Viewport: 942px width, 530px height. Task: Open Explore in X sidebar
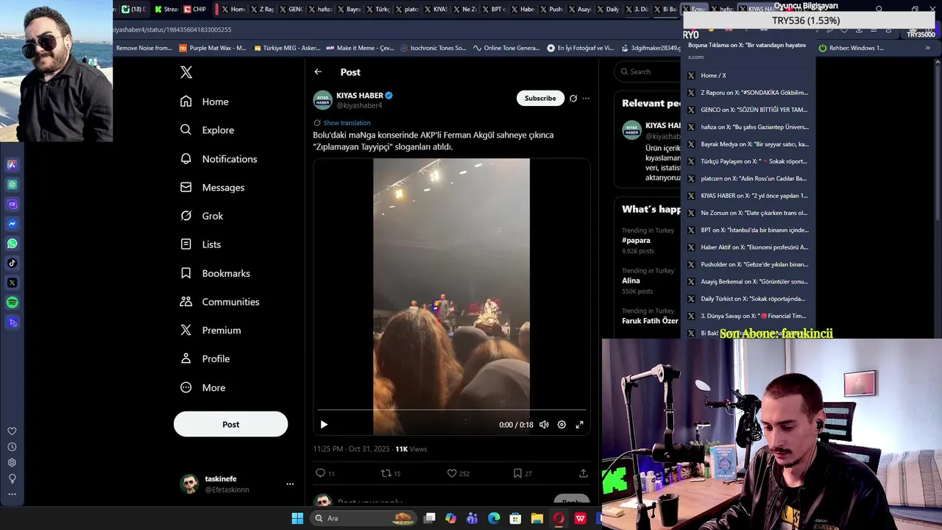pos(207,130)
